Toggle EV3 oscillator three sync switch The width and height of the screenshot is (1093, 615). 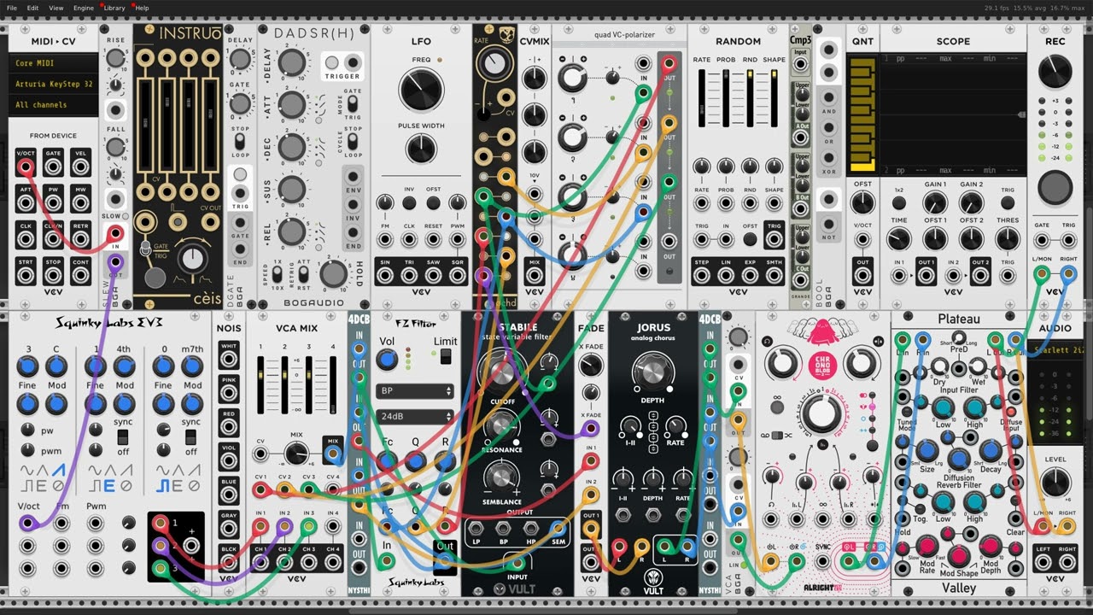(x=190, y=436)
